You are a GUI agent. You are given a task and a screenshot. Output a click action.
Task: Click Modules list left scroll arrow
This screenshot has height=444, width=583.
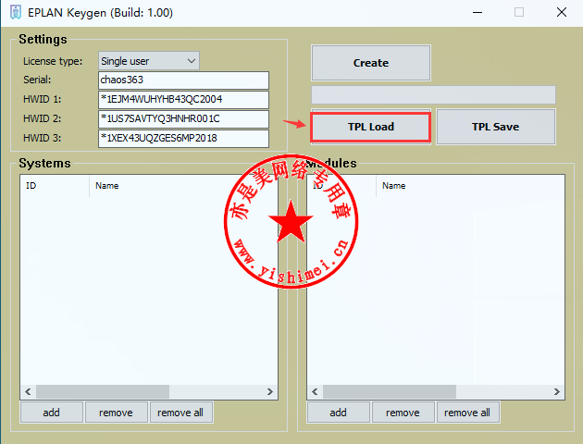pos(315,391)
